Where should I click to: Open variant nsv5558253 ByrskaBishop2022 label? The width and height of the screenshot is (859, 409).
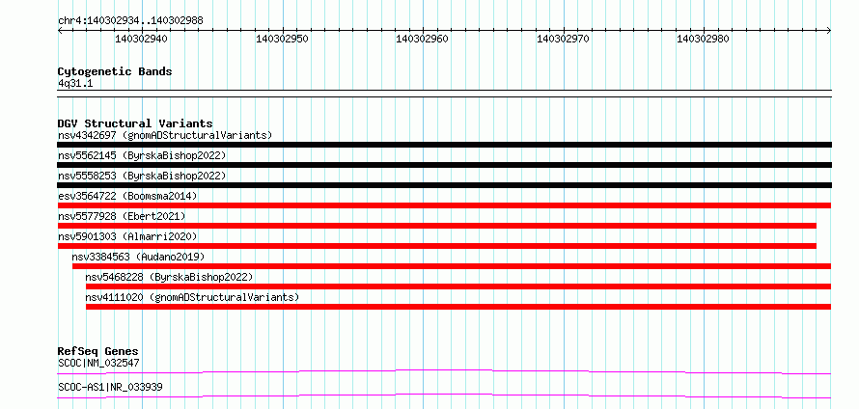(x=142, y=176)
